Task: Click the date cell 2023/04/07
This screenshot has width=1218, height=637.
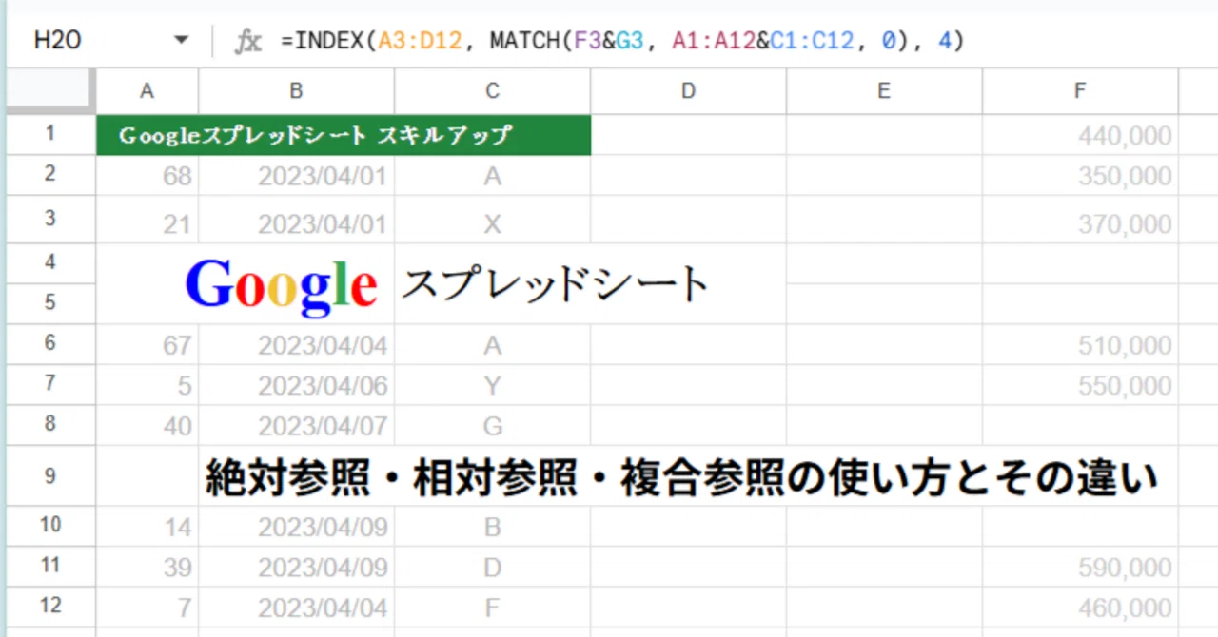Action: click(297, 426)
